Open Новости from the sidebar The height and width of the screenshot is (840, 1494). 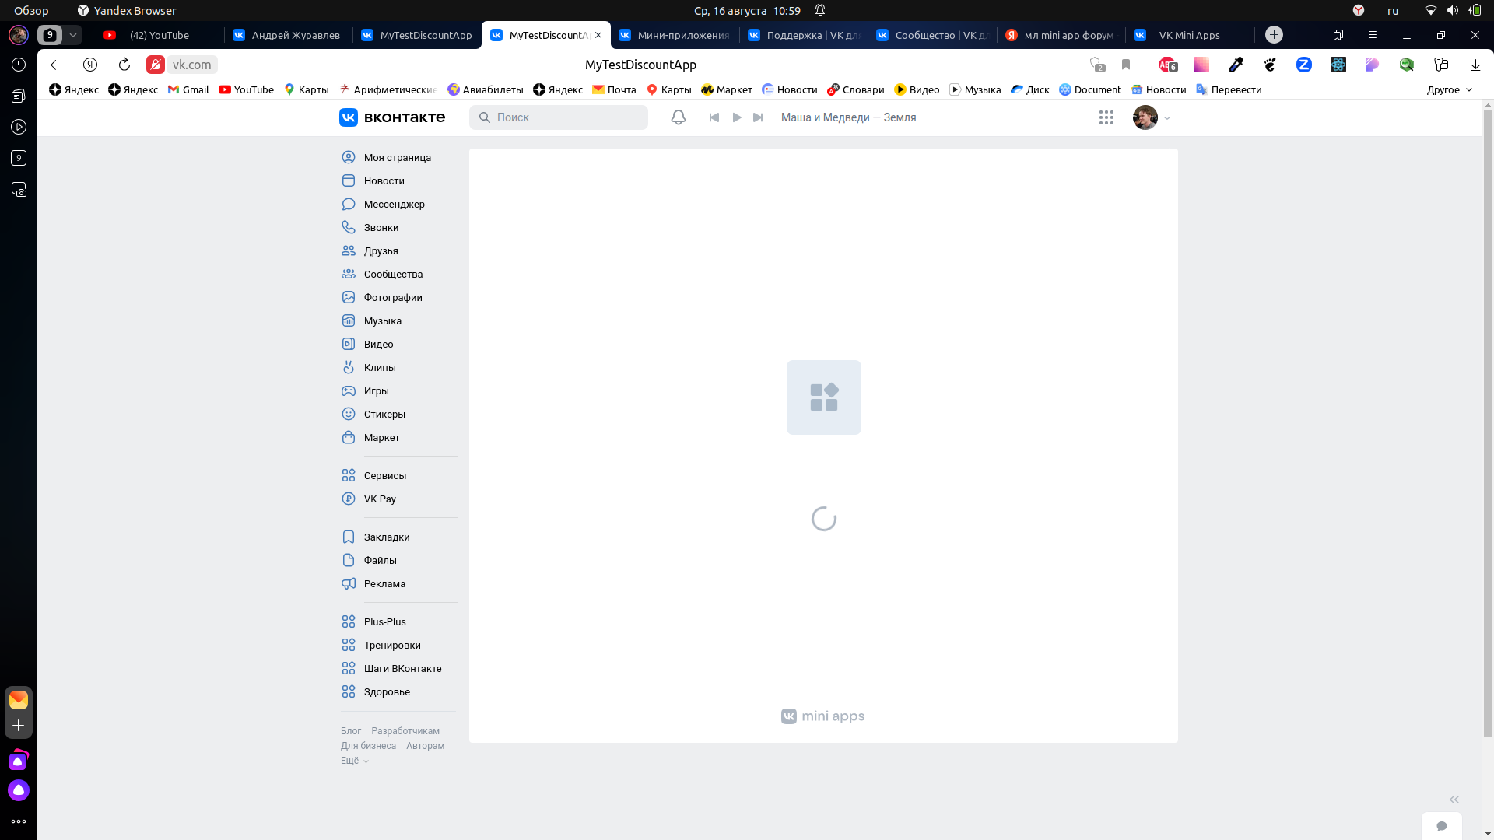pos(383,180)
